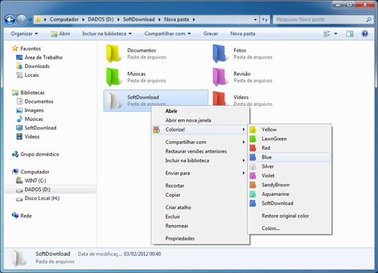Viewport: 378px width, 273px height.
Task: Open the change view dropdown arrow
Action: [x=336, y=34]
